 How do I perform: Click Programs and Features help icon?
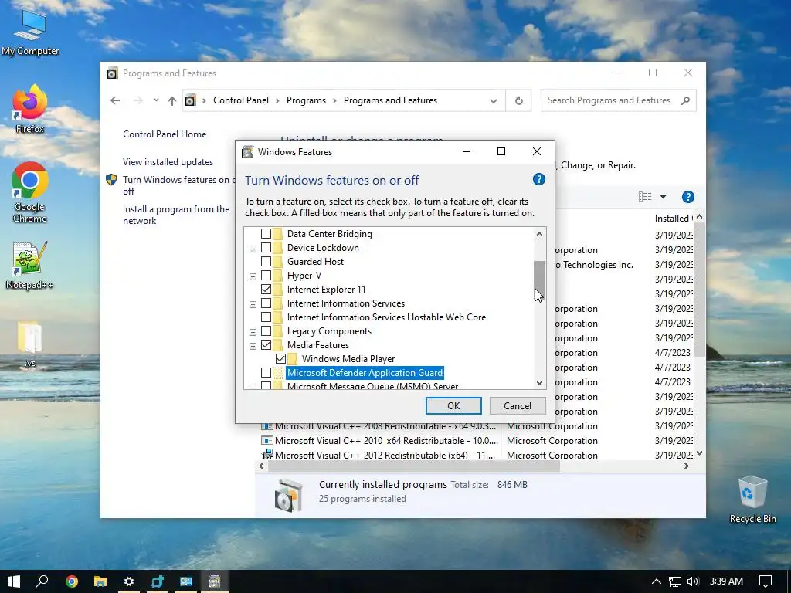687,197
